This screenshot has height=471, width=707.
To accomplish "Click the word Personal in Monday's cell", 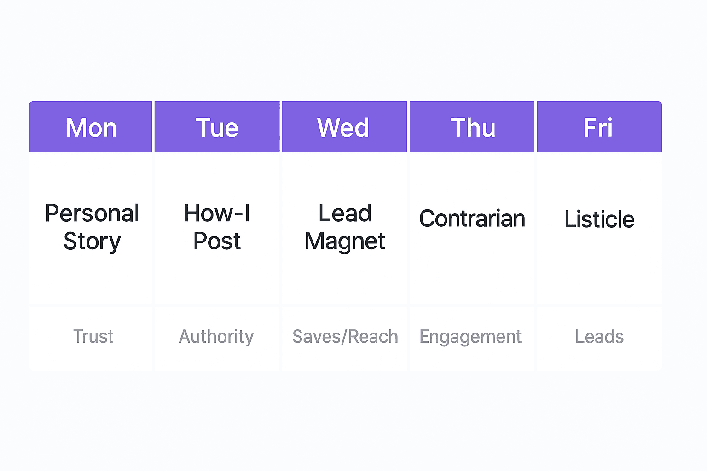I will click(x=92, y=213).
